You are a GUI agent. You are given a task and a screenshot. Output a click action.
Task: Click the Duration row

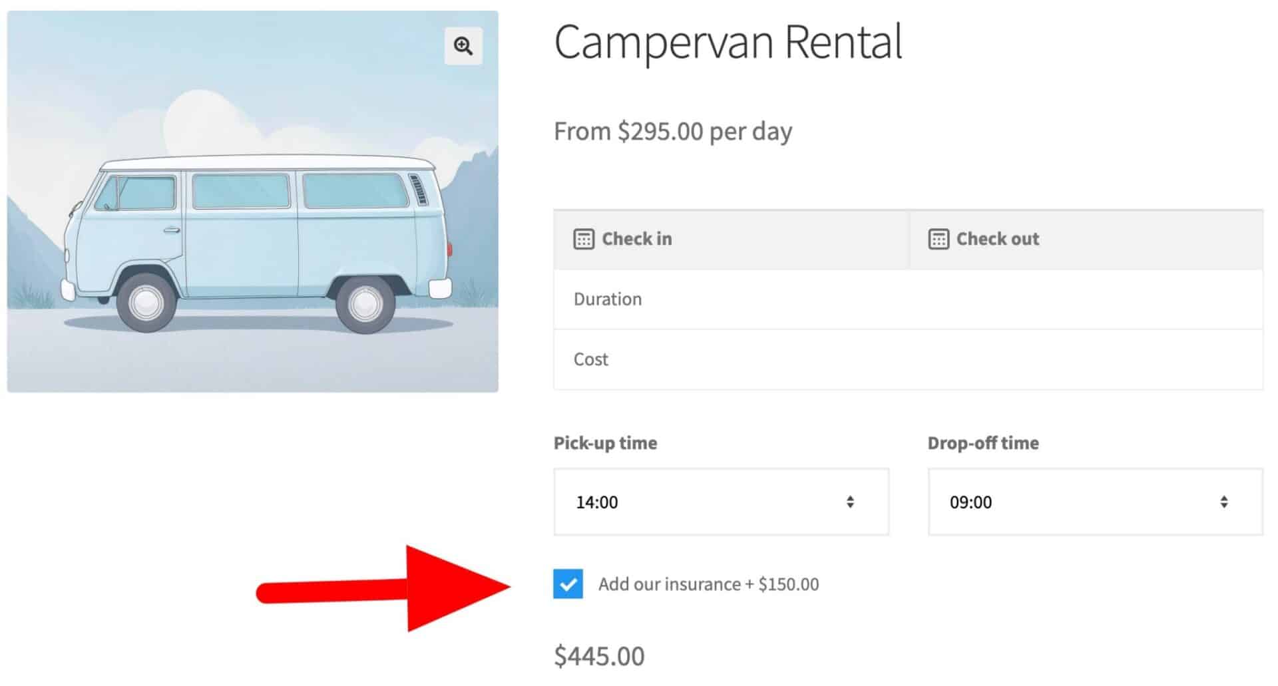[908, 299]
